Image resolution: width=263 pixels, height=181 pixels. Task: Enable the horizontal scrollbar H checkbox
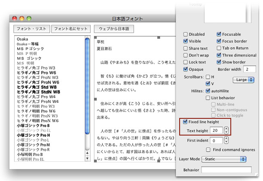(208, 77)
